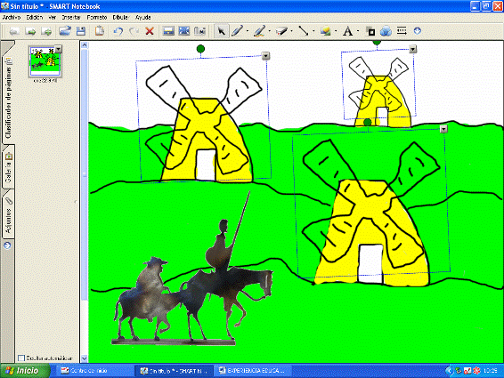Go to the previous page with back arrow
The width and height of the screenshot is (504, 378).
click(x=14, y=31)
